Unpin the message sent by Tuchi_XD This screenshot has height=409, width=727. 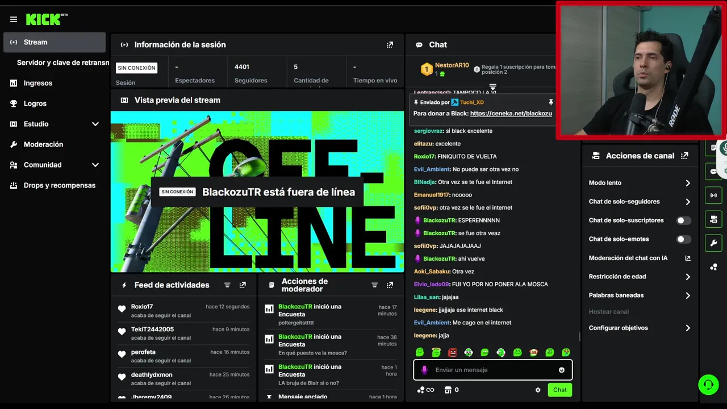tap(550, 102)
